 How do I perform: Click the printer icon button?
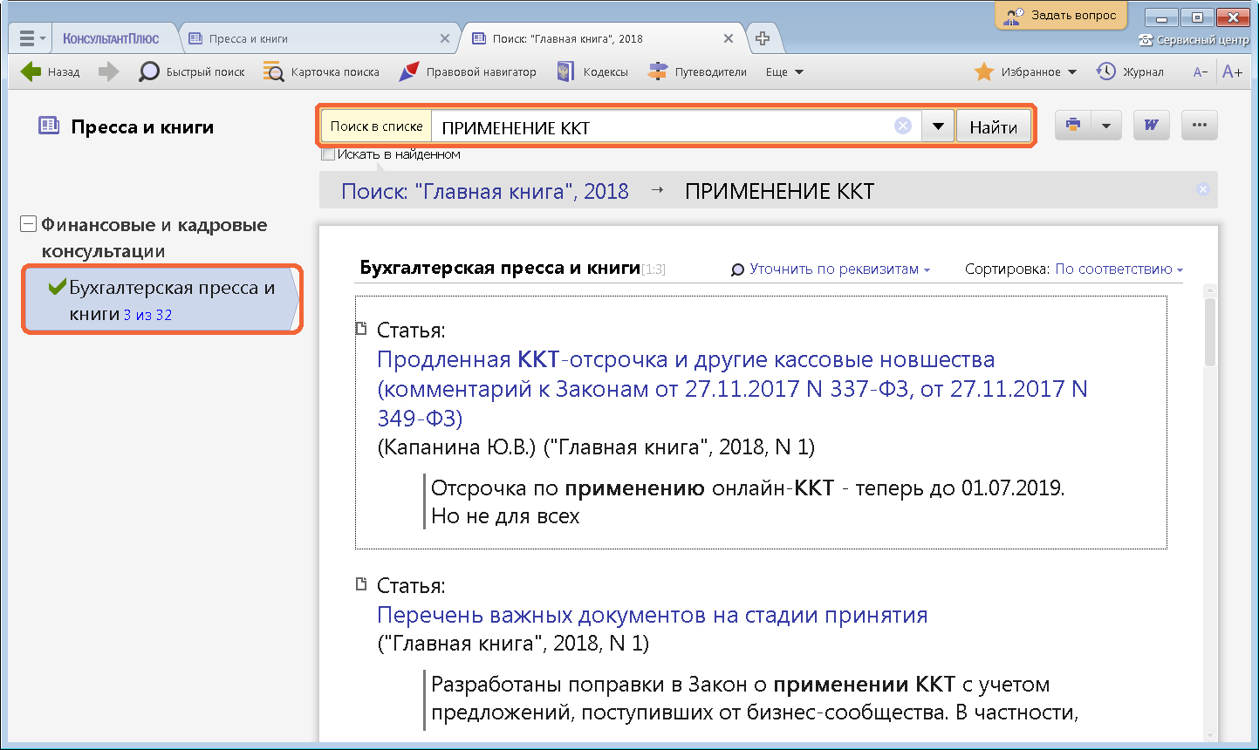coord(1073,125)
